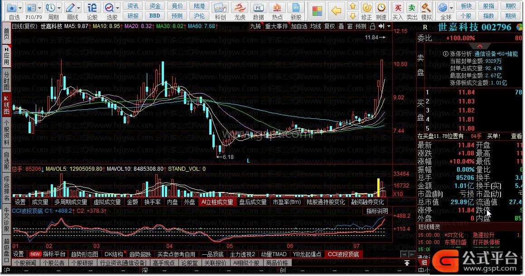The width and height of the screenshot is (525, 276).
Task: Open the 全球 global markets globe icon
Action: tap(443, 8)
